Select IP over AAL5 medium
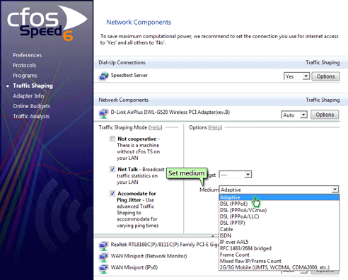 (279, 242)
